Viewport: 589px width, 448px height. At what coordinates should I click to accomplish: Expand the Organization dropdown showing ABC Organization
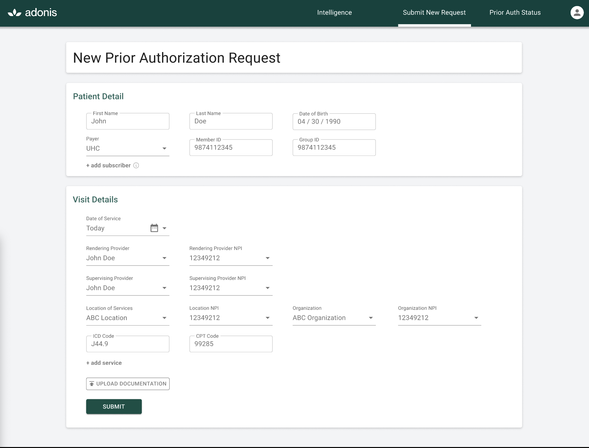(x=371, y=318)
